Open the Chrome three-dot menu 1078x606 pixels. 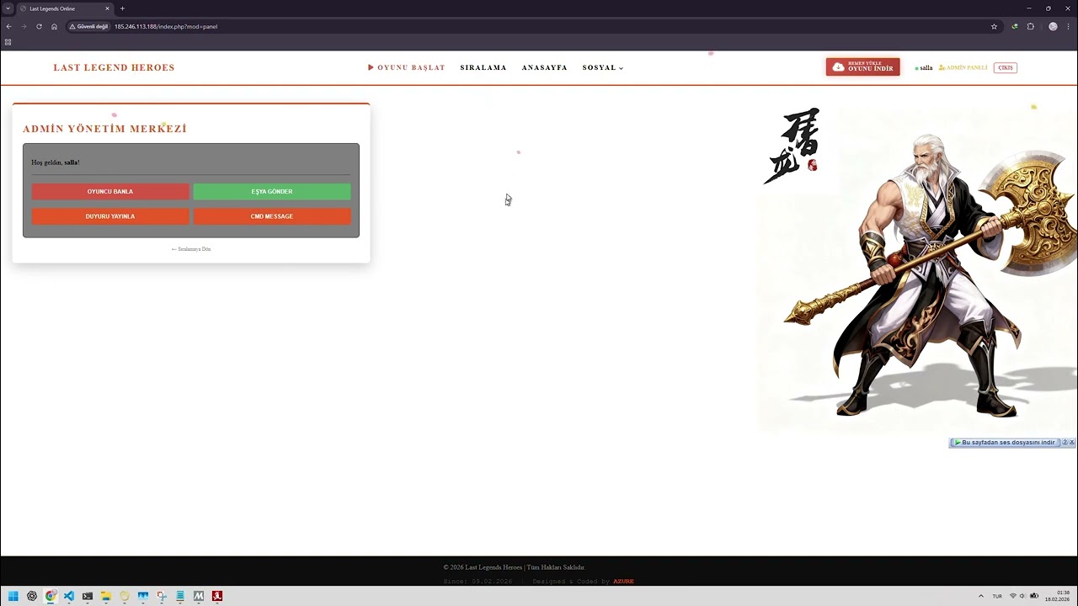point(1069,26)
